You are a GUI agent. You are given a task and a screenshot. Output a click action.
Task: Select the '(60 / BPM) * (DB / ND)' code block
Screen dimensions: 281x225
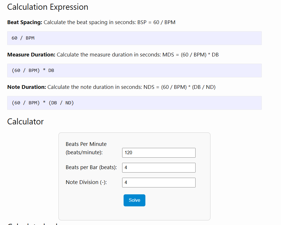click(134, 103)
